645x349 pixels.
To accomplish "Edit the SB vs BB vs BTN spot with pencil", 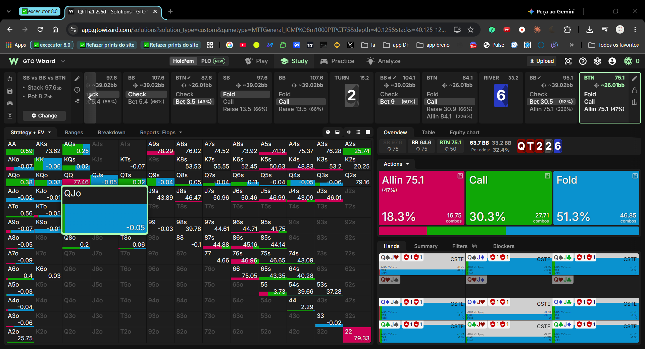I will point(77,79).
